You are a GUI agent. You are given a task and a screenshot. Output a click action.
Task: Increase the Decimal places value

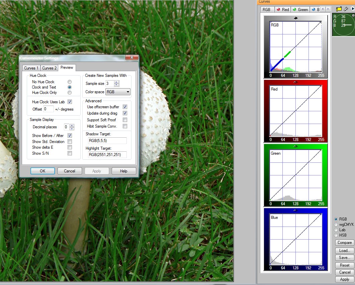(72, 125)
